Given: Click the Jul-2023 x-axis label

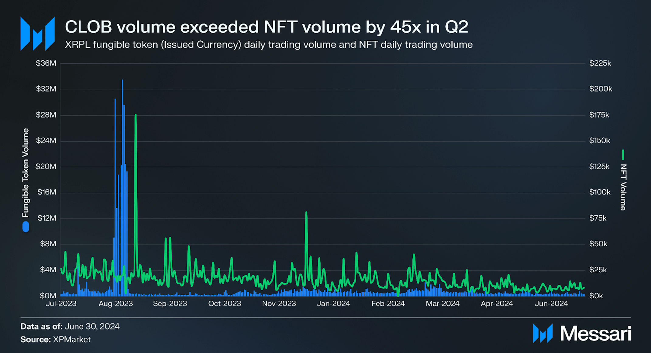Looking at the screenshot, I should (61, 303).
